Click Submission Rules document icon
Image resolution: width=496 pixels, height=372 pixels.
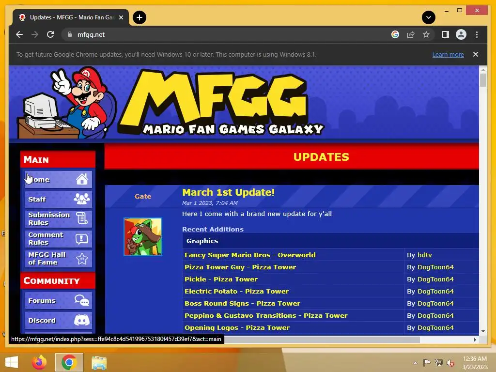(x=82, y=218)
